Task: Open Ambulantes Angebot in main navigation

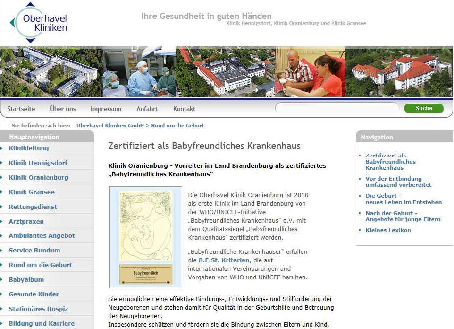Action: (x=42, y=235)
